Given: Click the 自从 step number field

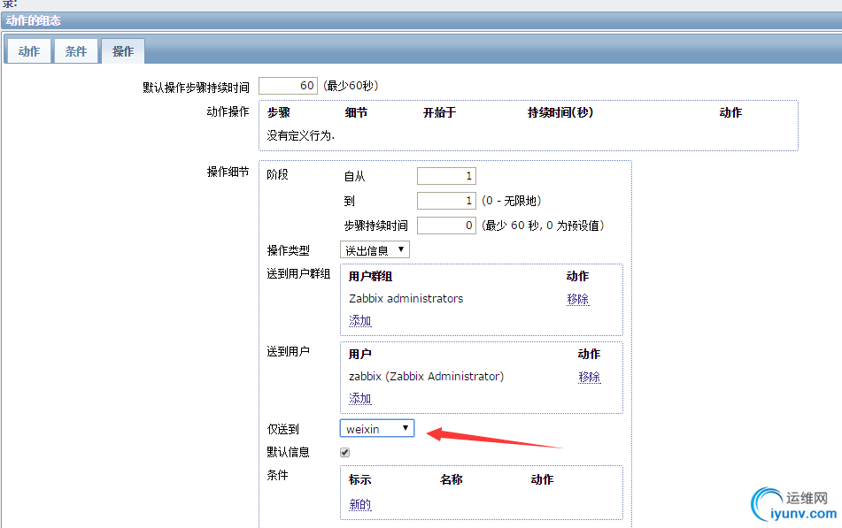Looking at the screenshot, I should [x=446, y=176].
